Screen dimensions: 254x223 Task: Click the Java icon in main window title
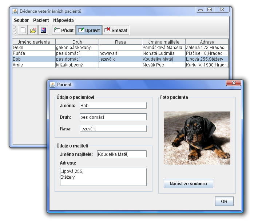point(15,11)
